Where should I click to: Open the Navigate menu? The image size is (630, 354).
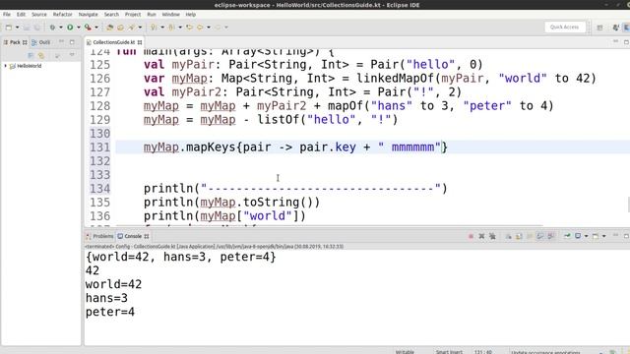pyautogui.click(x=88, y=14)
